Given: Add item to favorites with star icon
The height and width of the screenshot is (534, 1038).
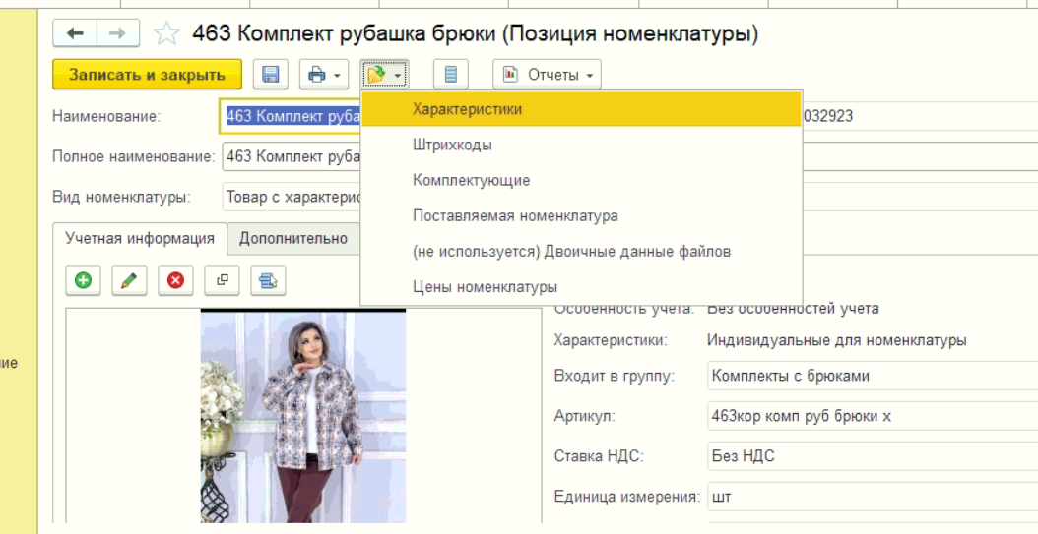Looking at the screenshot, I should pos(167,35).
